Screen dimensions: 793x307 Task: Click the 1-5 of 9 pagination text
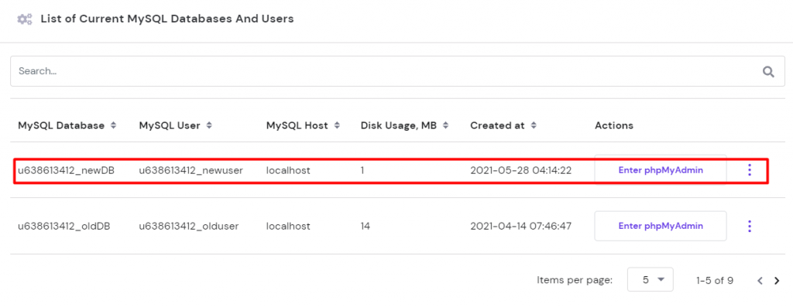pos(715,281)
